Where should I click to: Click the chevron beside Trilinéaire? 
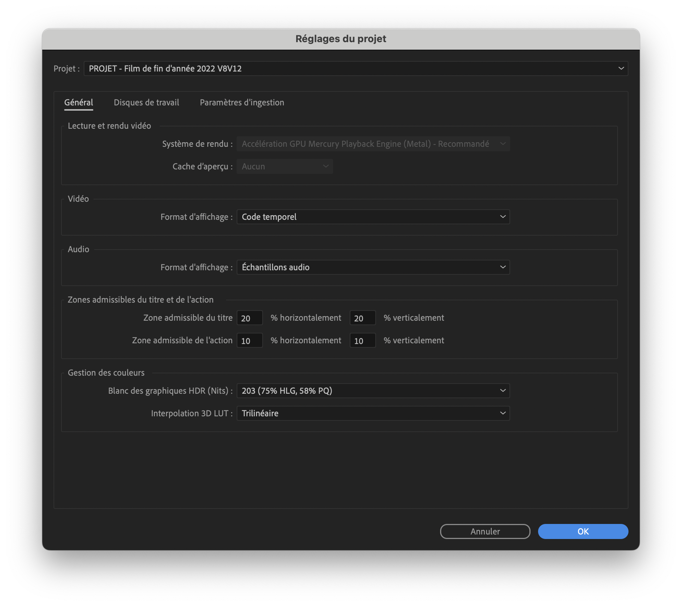[503, 413]
